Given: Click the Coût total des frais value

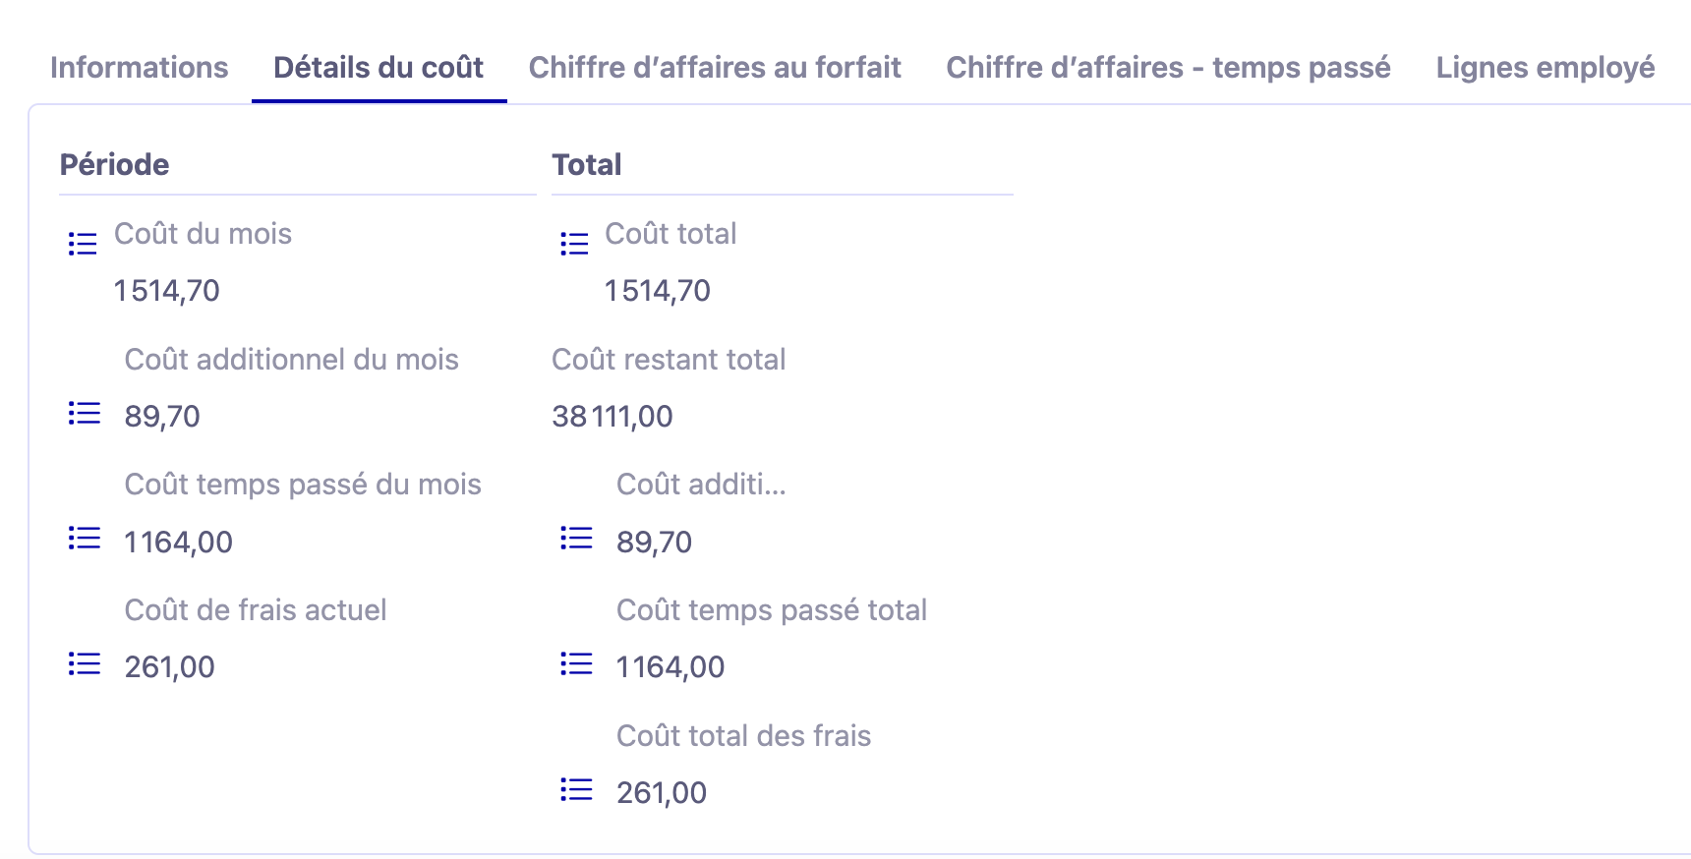Looking at the screenshot, I should point(662,793).
